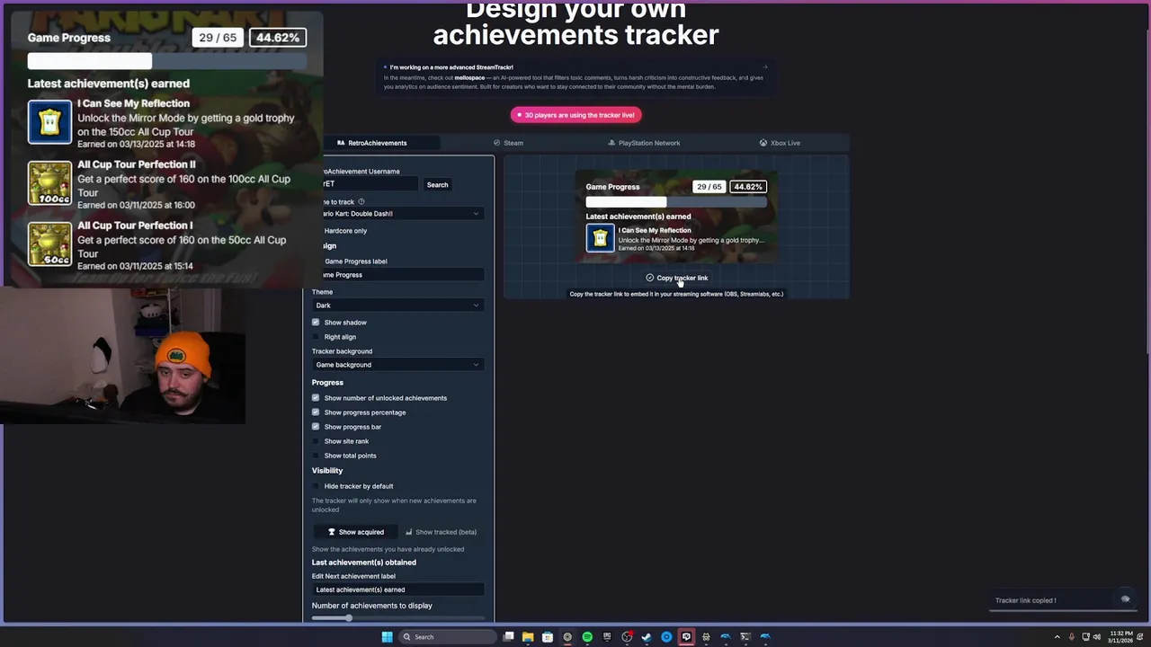Adjust the number of achievements slider

(397, 617)
